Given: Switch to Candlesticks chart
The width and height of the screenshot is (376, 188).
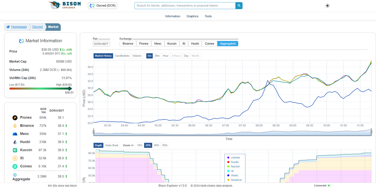Looking at the screenshot, I should (122, 56).
